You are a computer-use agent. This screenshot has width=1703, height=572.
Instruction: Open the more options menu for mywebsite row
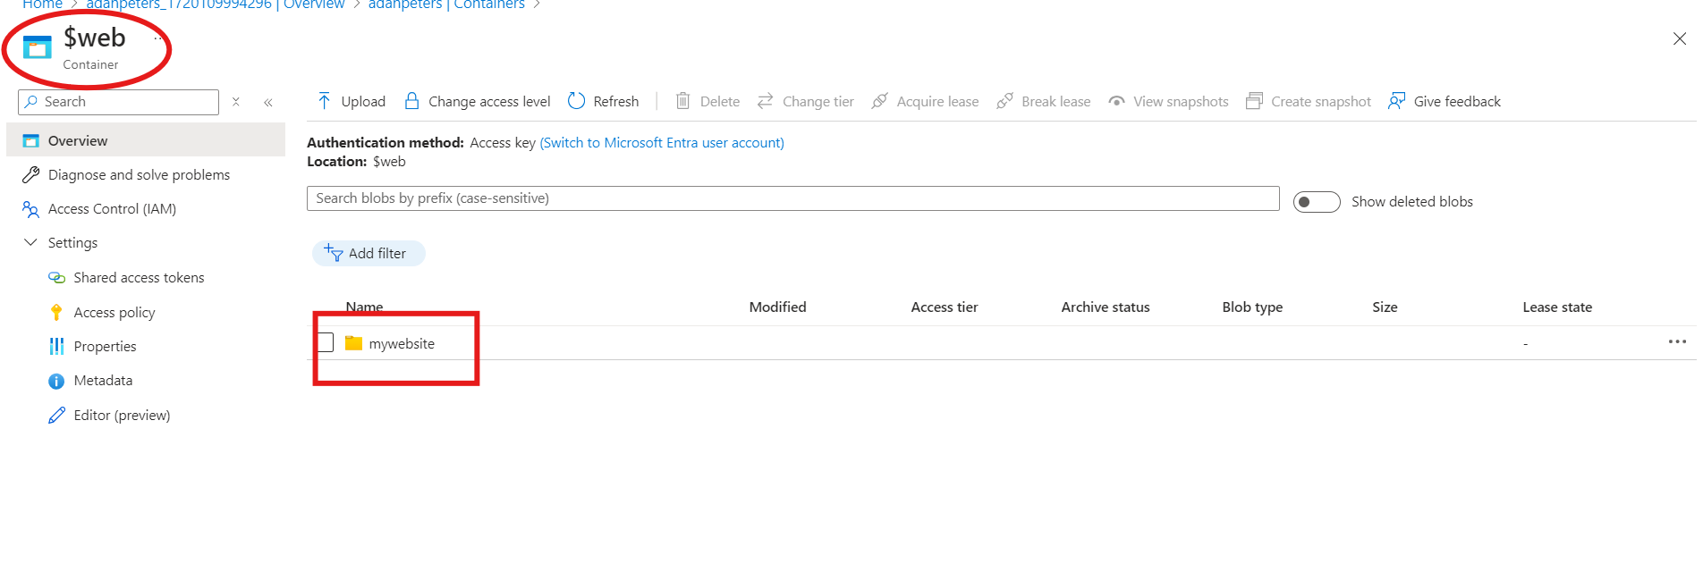pyautogui.click(x=1677, y=341)
